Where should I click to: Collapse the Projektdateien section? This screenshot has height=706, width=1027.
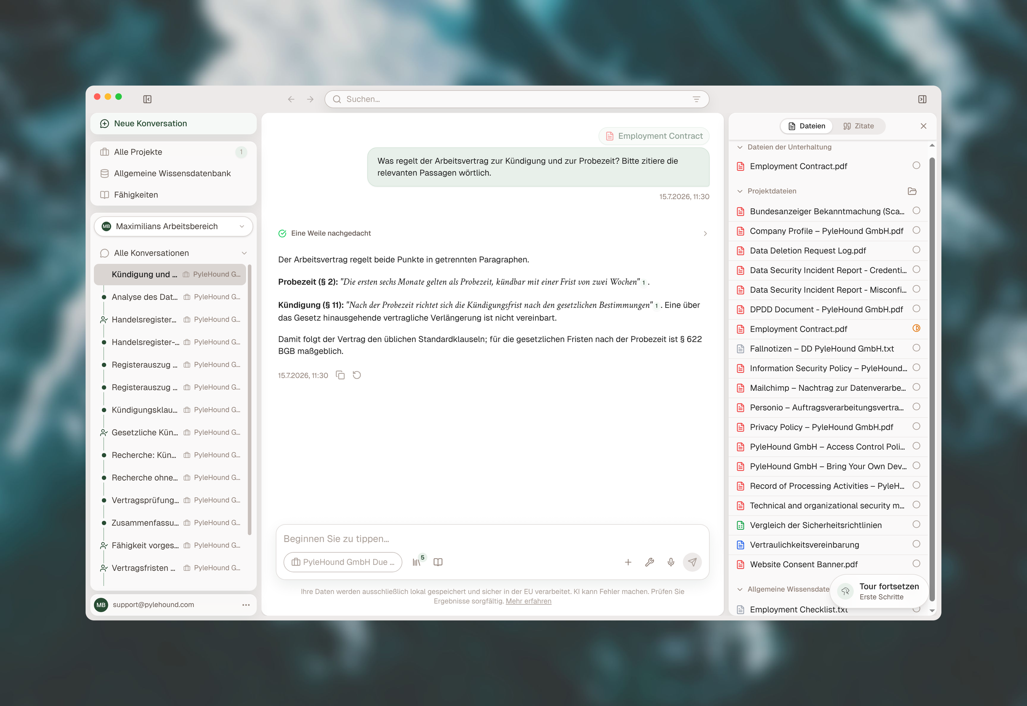[740, 191]
